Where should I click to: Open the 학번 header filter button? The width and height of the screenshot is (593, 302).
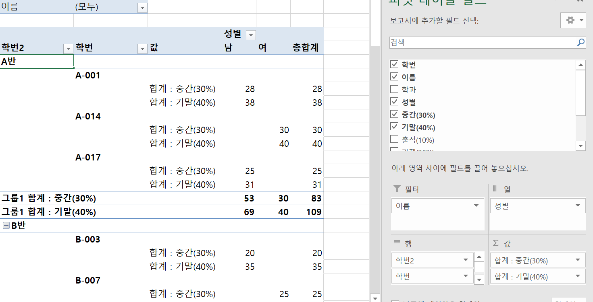pos(142,49)
